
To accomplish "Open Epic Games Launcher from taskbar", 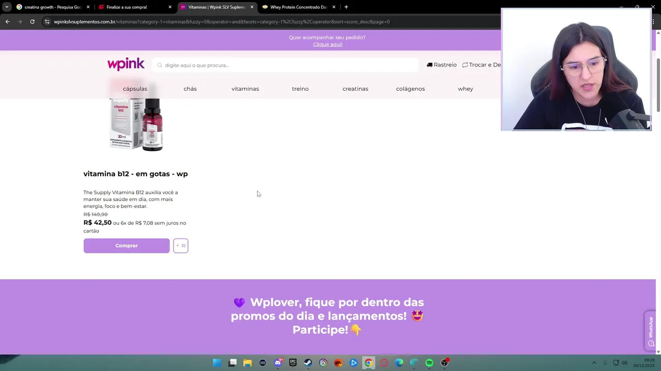I will tap(293, 363).
